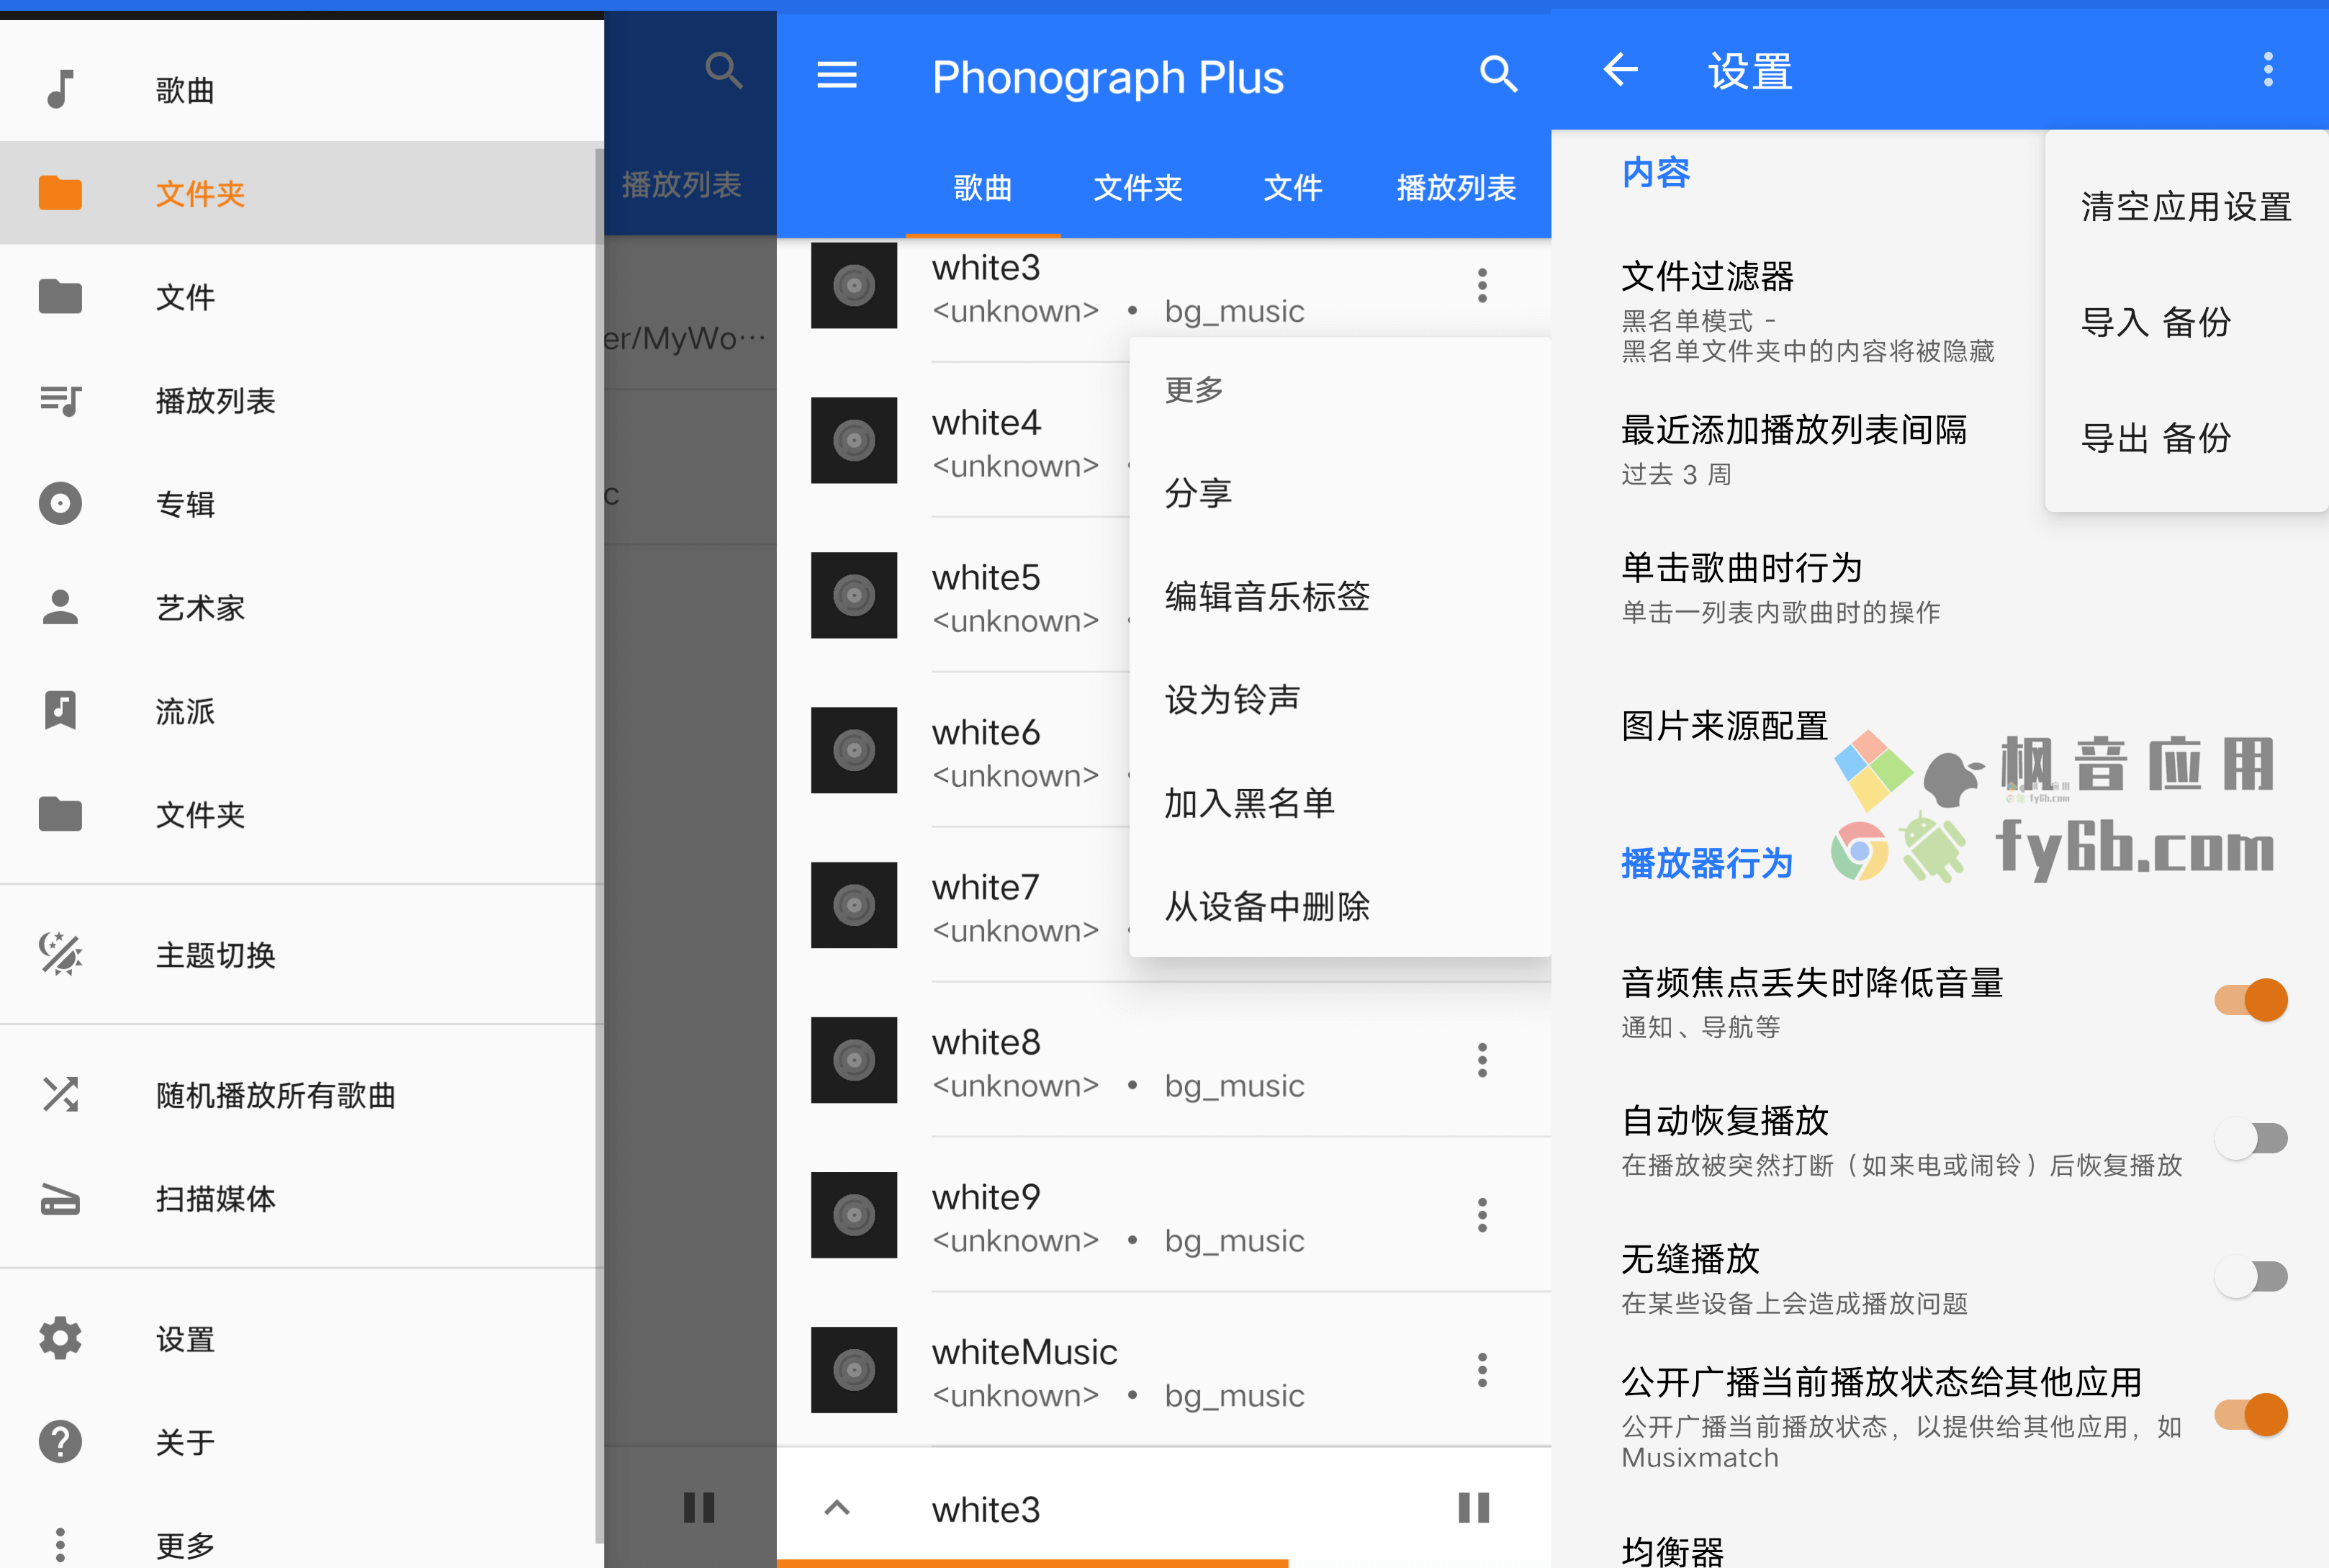The image size is (2329, 1568).
Task: Open 专辑 albums in the drawer
Action: tap(300, 504)
